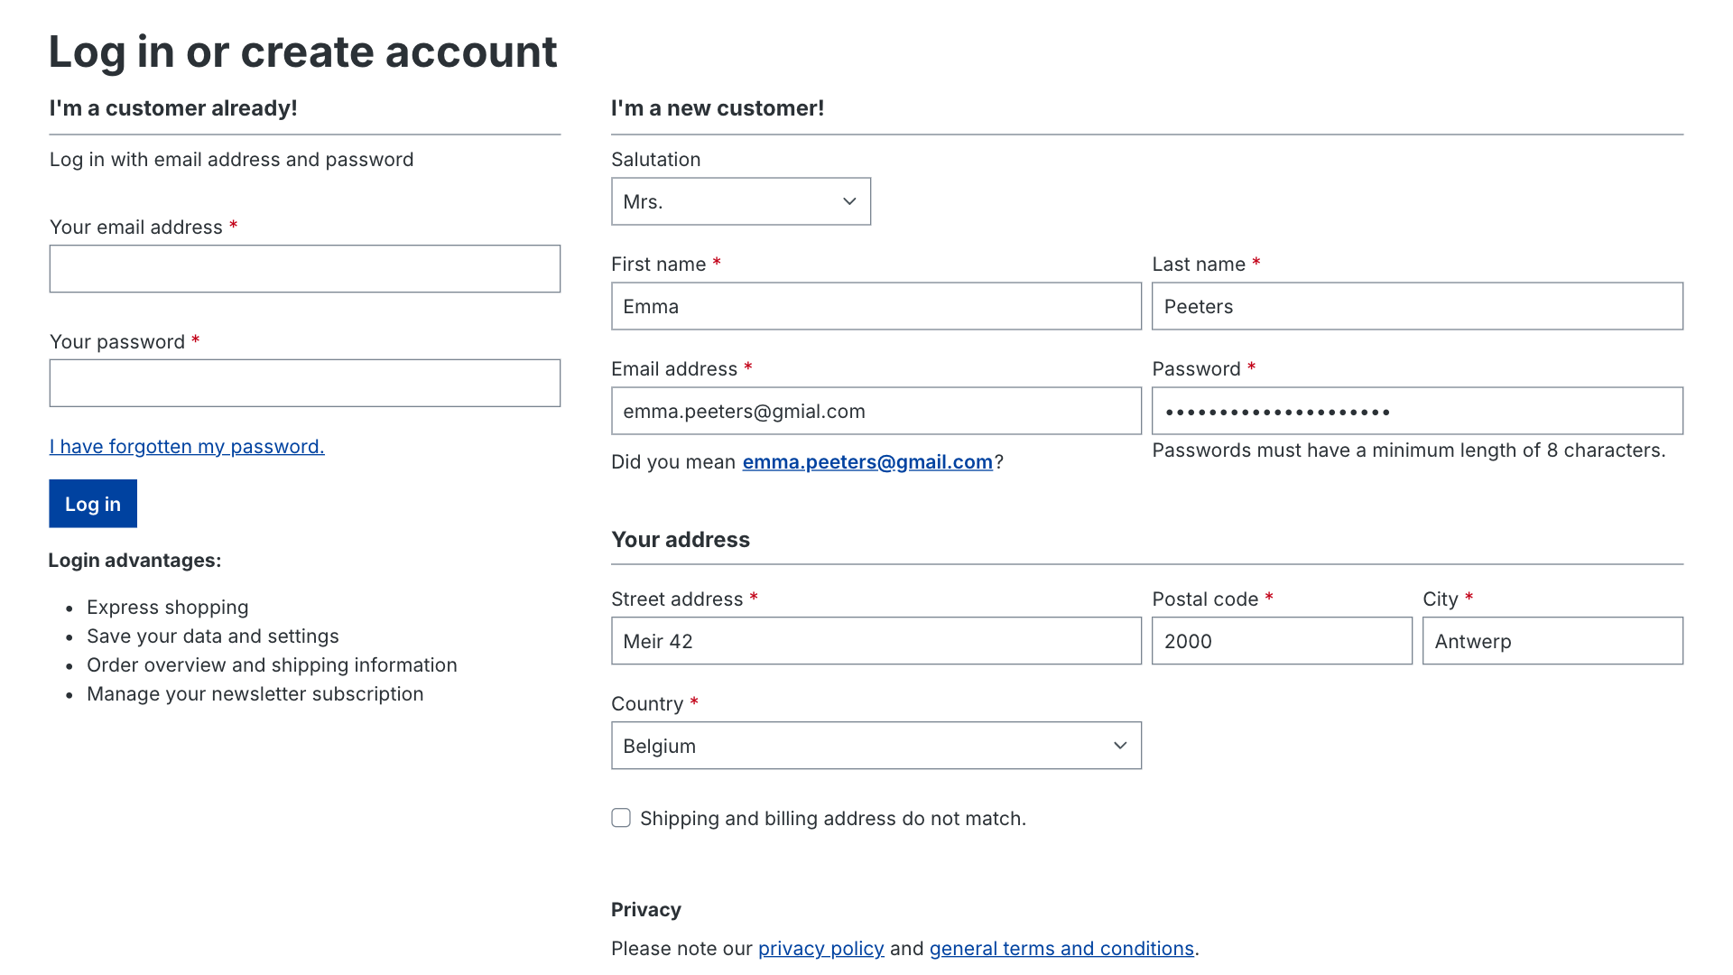1733x975 pixels.
Task: Click the new customer Password field
Action: pyautogui.click(x=1417, y=411)
